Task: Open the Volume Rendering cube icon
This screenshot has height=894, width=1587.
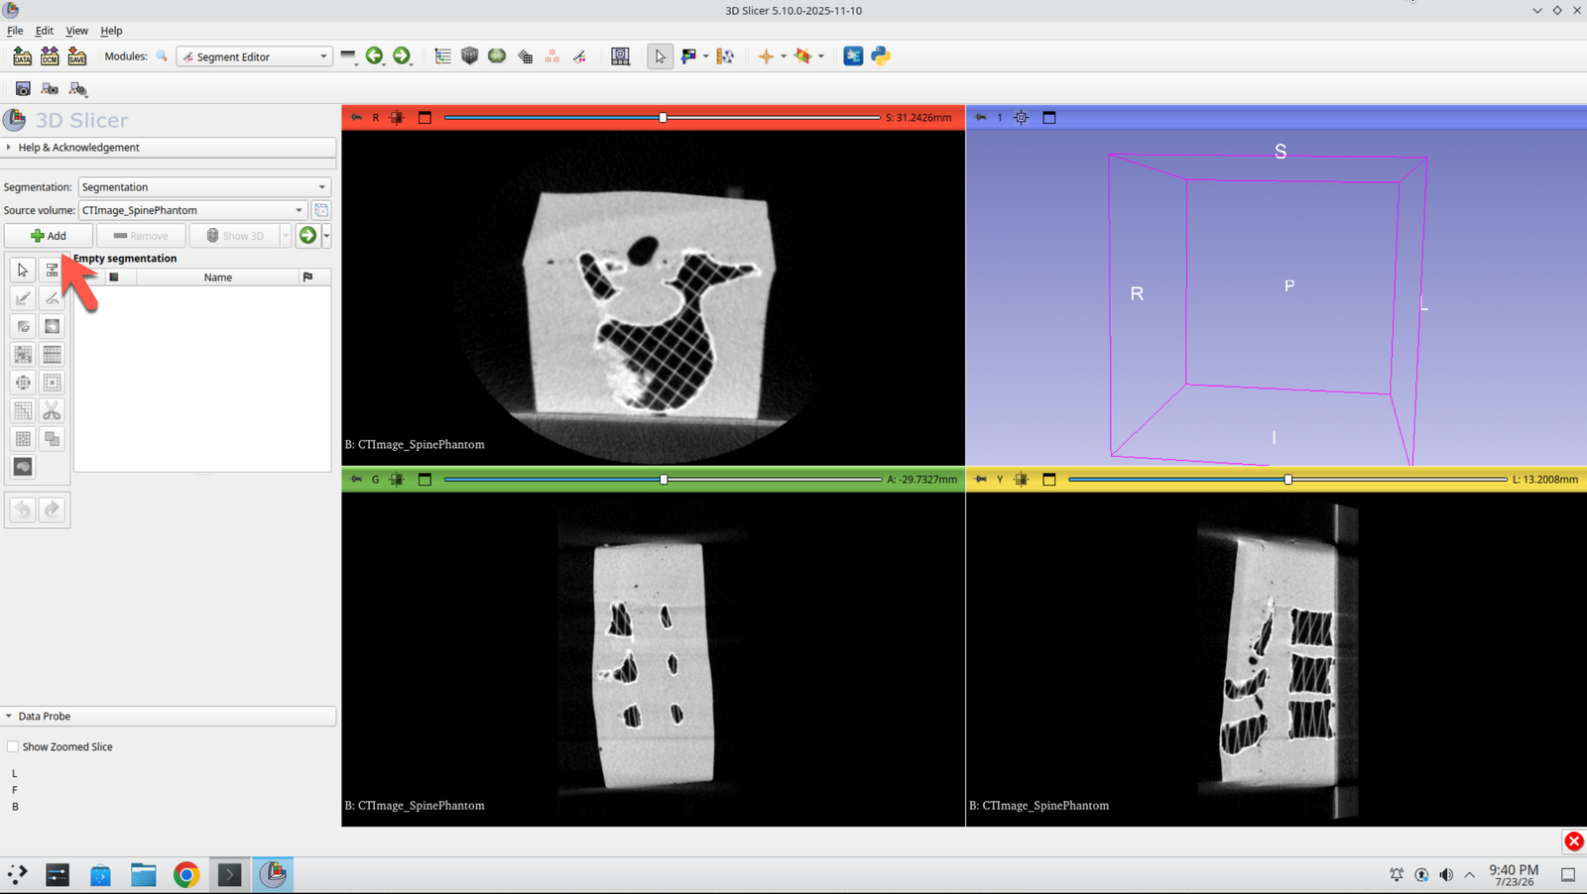Action: (x=470, y=56)
